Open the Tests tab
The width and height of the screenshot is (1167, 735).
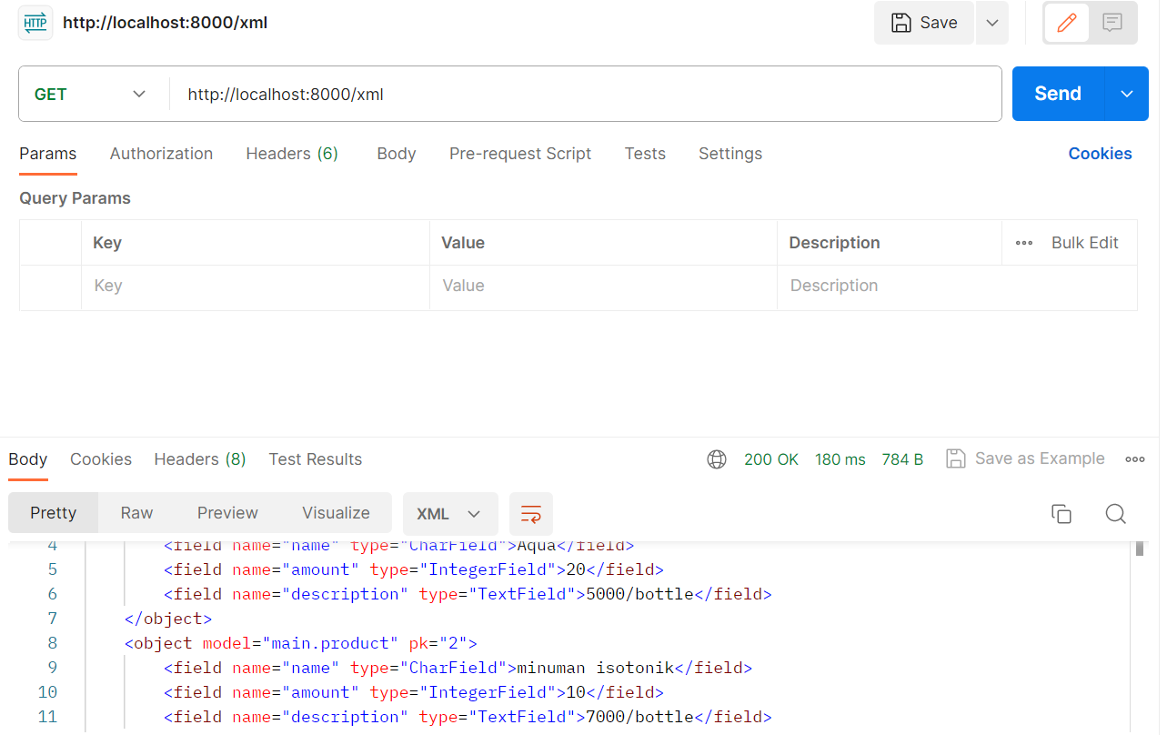[x=645, y=153]
